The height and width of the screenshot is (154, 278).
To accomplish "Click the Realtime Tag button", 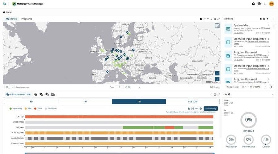I will pos(211,109).
